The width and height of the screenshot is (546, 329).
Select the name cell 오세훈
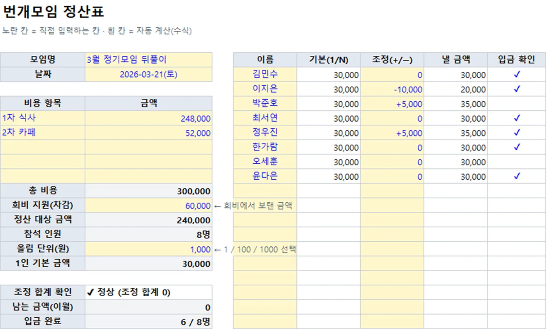coord(265,162)
